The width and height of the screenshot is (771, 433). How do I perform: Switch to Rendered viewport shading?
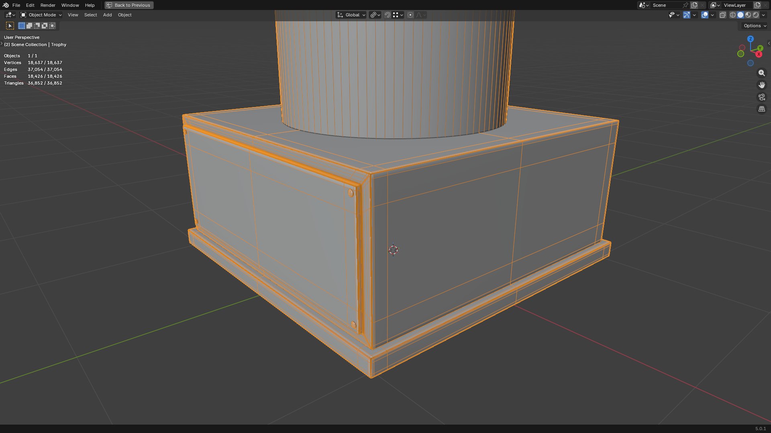[x=756, y=15]
